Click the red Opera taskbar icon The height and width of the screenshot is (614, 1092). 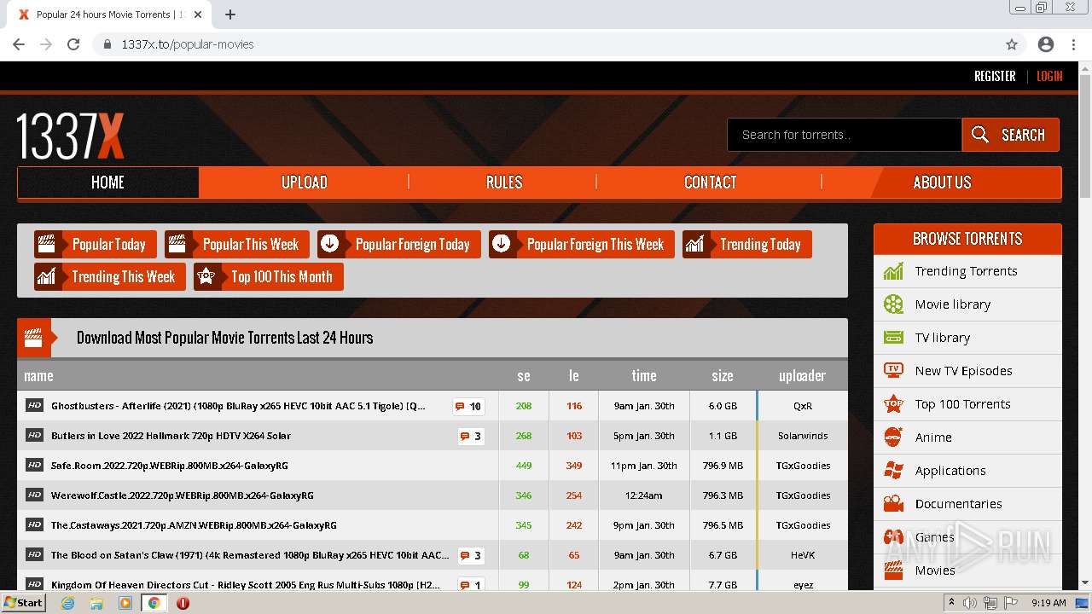(183, 603)
